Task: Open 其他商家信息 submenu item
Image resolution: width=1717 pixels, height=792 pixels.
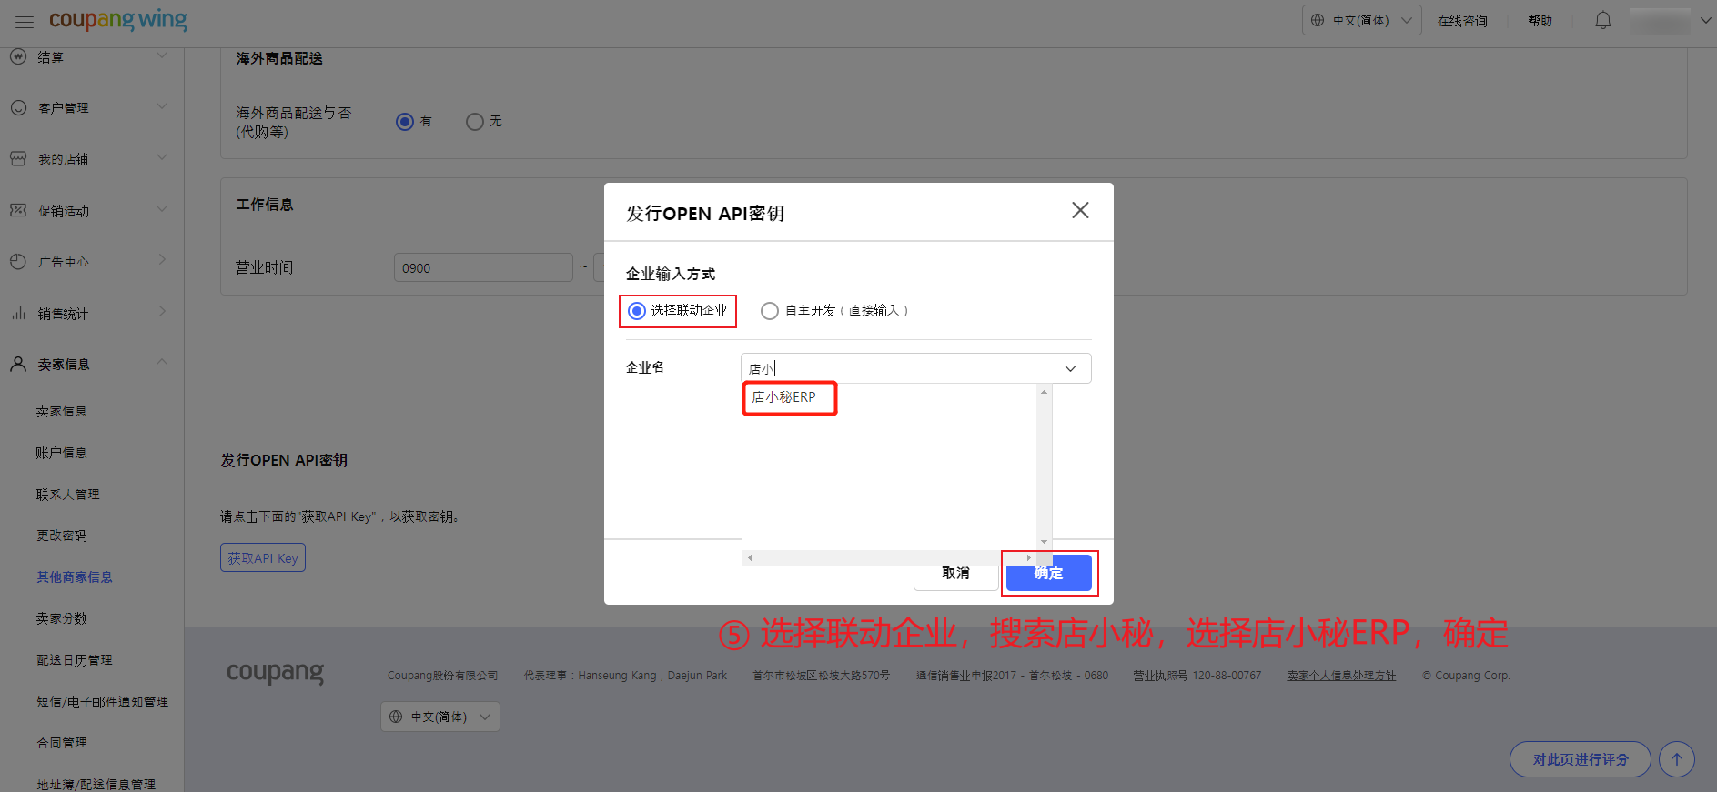Action: coord(75,577)
